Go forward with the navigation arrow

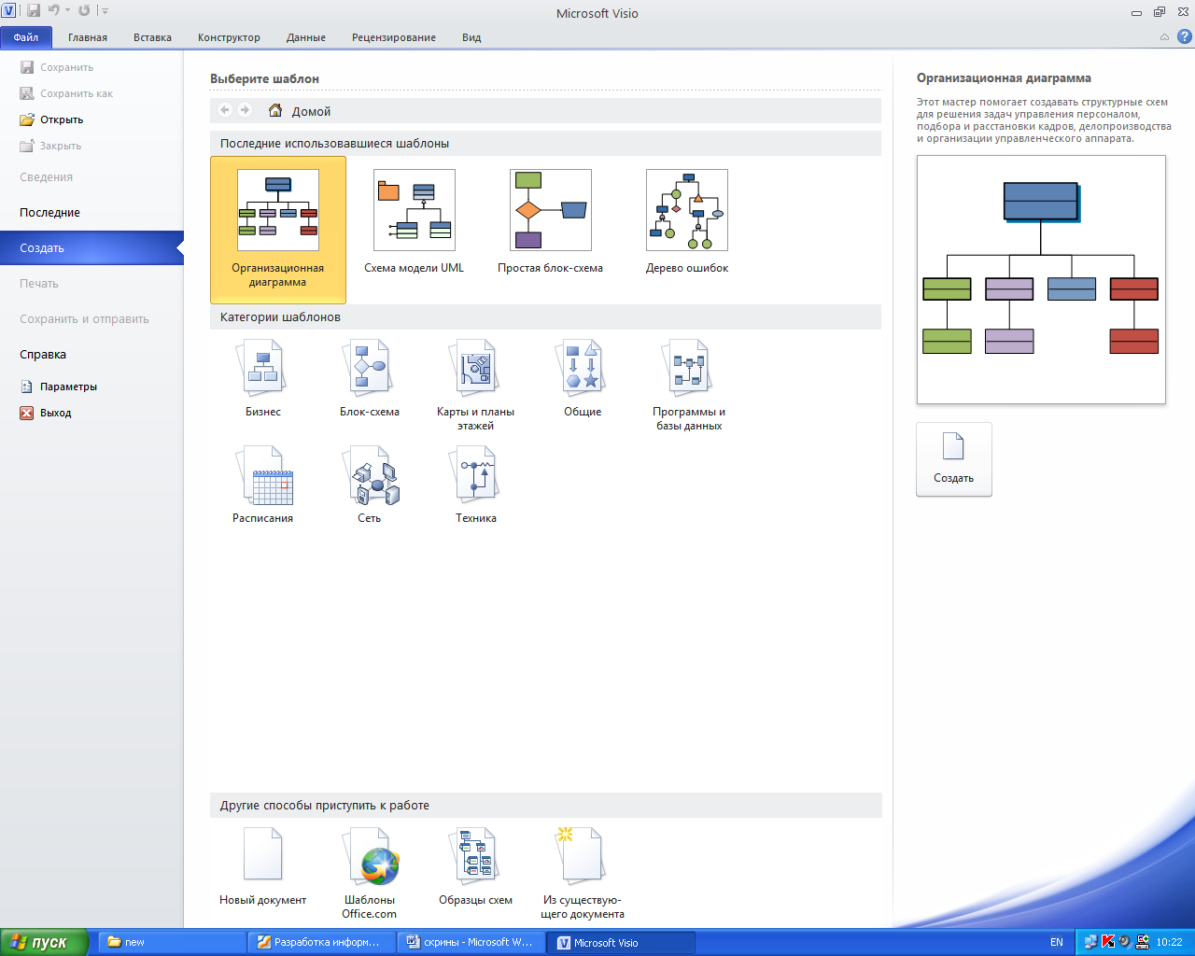click(x=245, y=110)
